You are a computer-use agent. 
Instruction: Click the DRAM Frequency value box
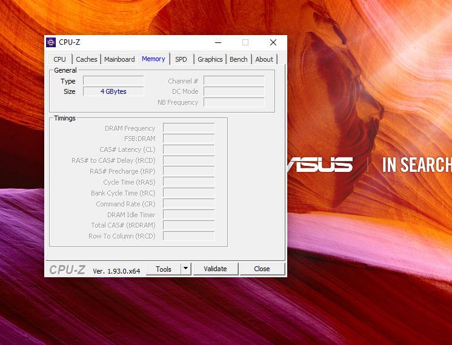tap(189, 128)
